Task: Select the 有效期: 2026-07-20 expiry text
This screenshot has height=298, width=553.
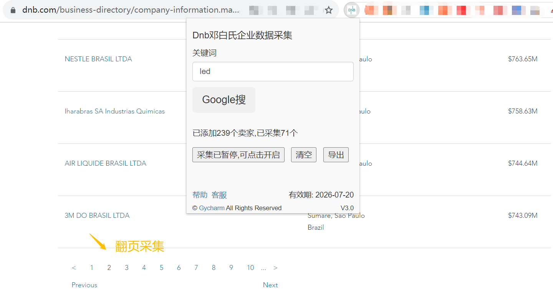Action: pos(321,195)
